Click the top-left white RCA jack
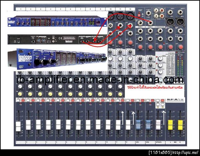This screenshot has width=200, height=156. 156,10
